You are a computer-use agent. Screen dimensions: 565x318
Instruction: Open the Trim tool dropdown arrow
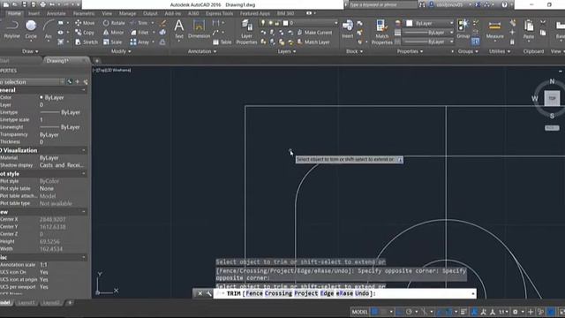(x=153, y=23)
